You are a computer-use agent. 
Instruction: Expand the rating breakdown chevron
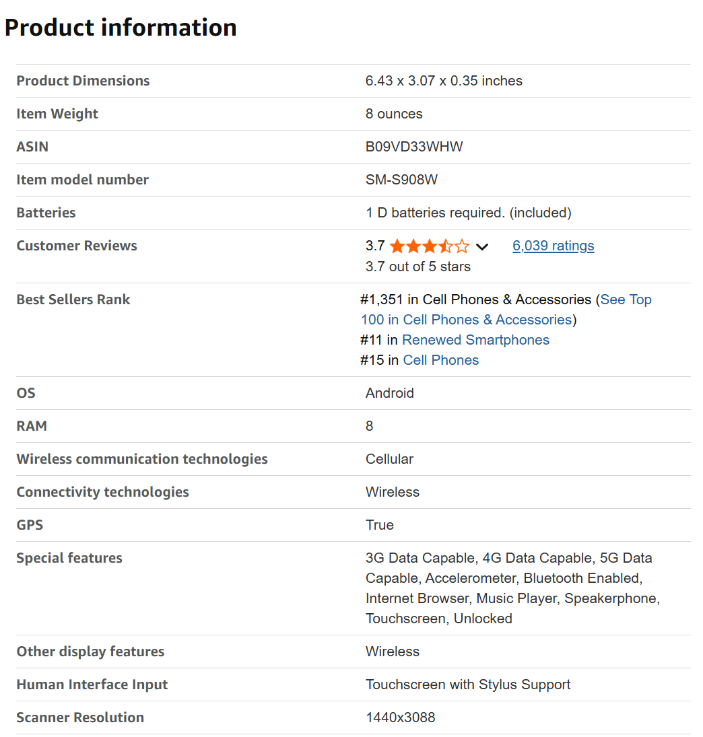tap(481, 247)
